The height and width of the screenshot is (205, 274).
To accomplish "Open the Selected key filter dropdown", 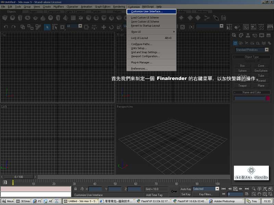I will pyautogui.click(x=217, y=189).
